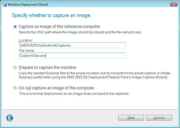
Task: Click the Windows Deployment Wizard title text
Action: 28,5
